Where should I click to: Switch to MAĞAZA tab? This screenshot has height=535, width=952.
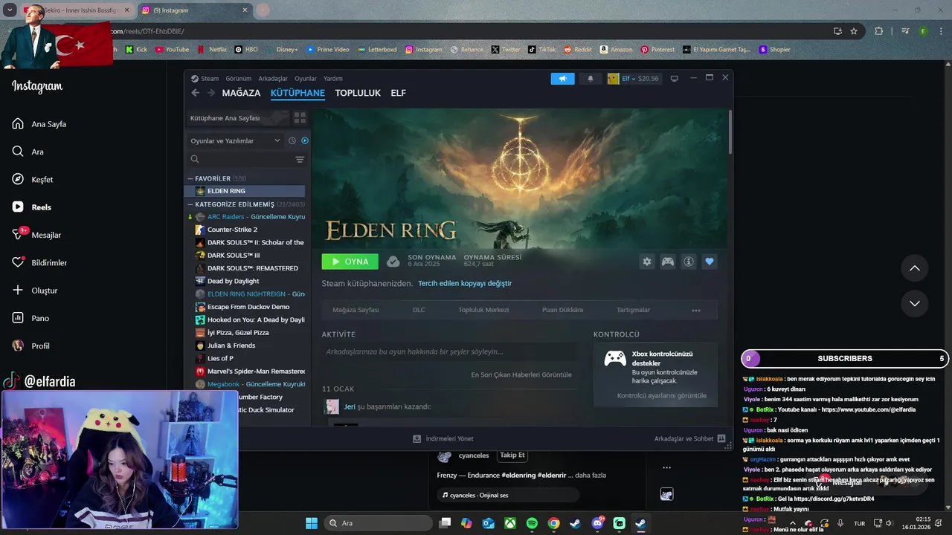coord(241,93)
